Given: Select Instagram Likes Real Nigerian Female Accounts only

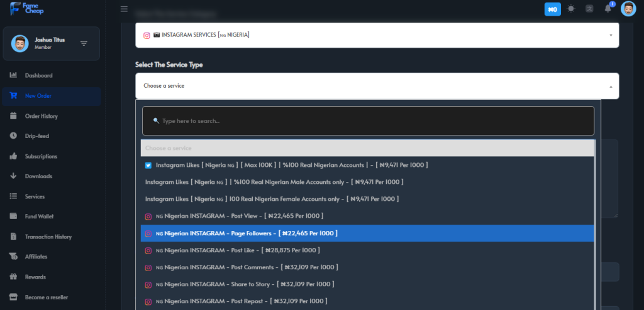Looking at the screenshot, I should coord(367,200).
